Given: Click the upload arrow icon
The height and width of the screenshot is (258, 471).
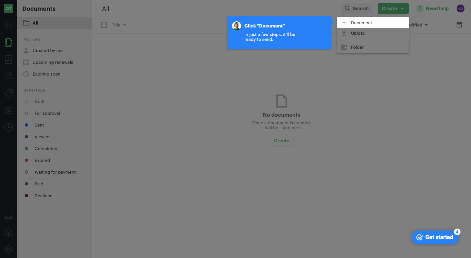Looking at the screenshot, I should pyautogui.click(x=344, y=33).
